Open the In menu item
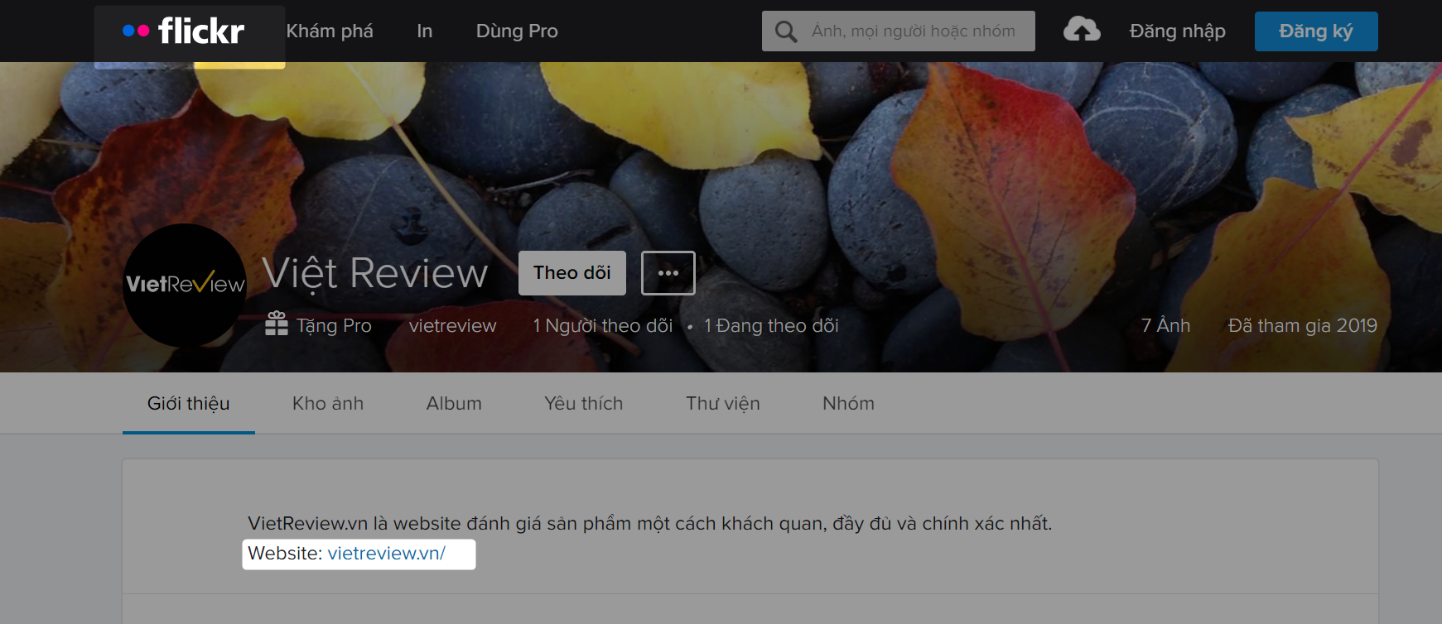 tap(425, 31)
